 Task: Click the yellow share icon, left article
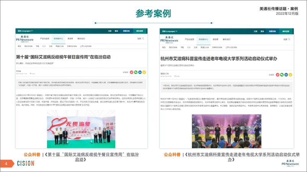pos(144,72)
